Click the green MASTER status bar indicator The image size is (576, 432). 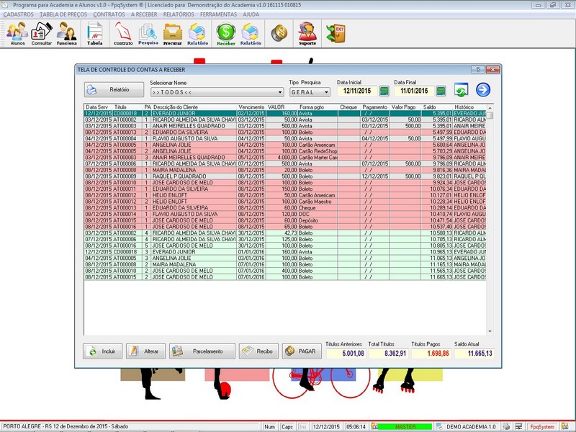point(405,426)
